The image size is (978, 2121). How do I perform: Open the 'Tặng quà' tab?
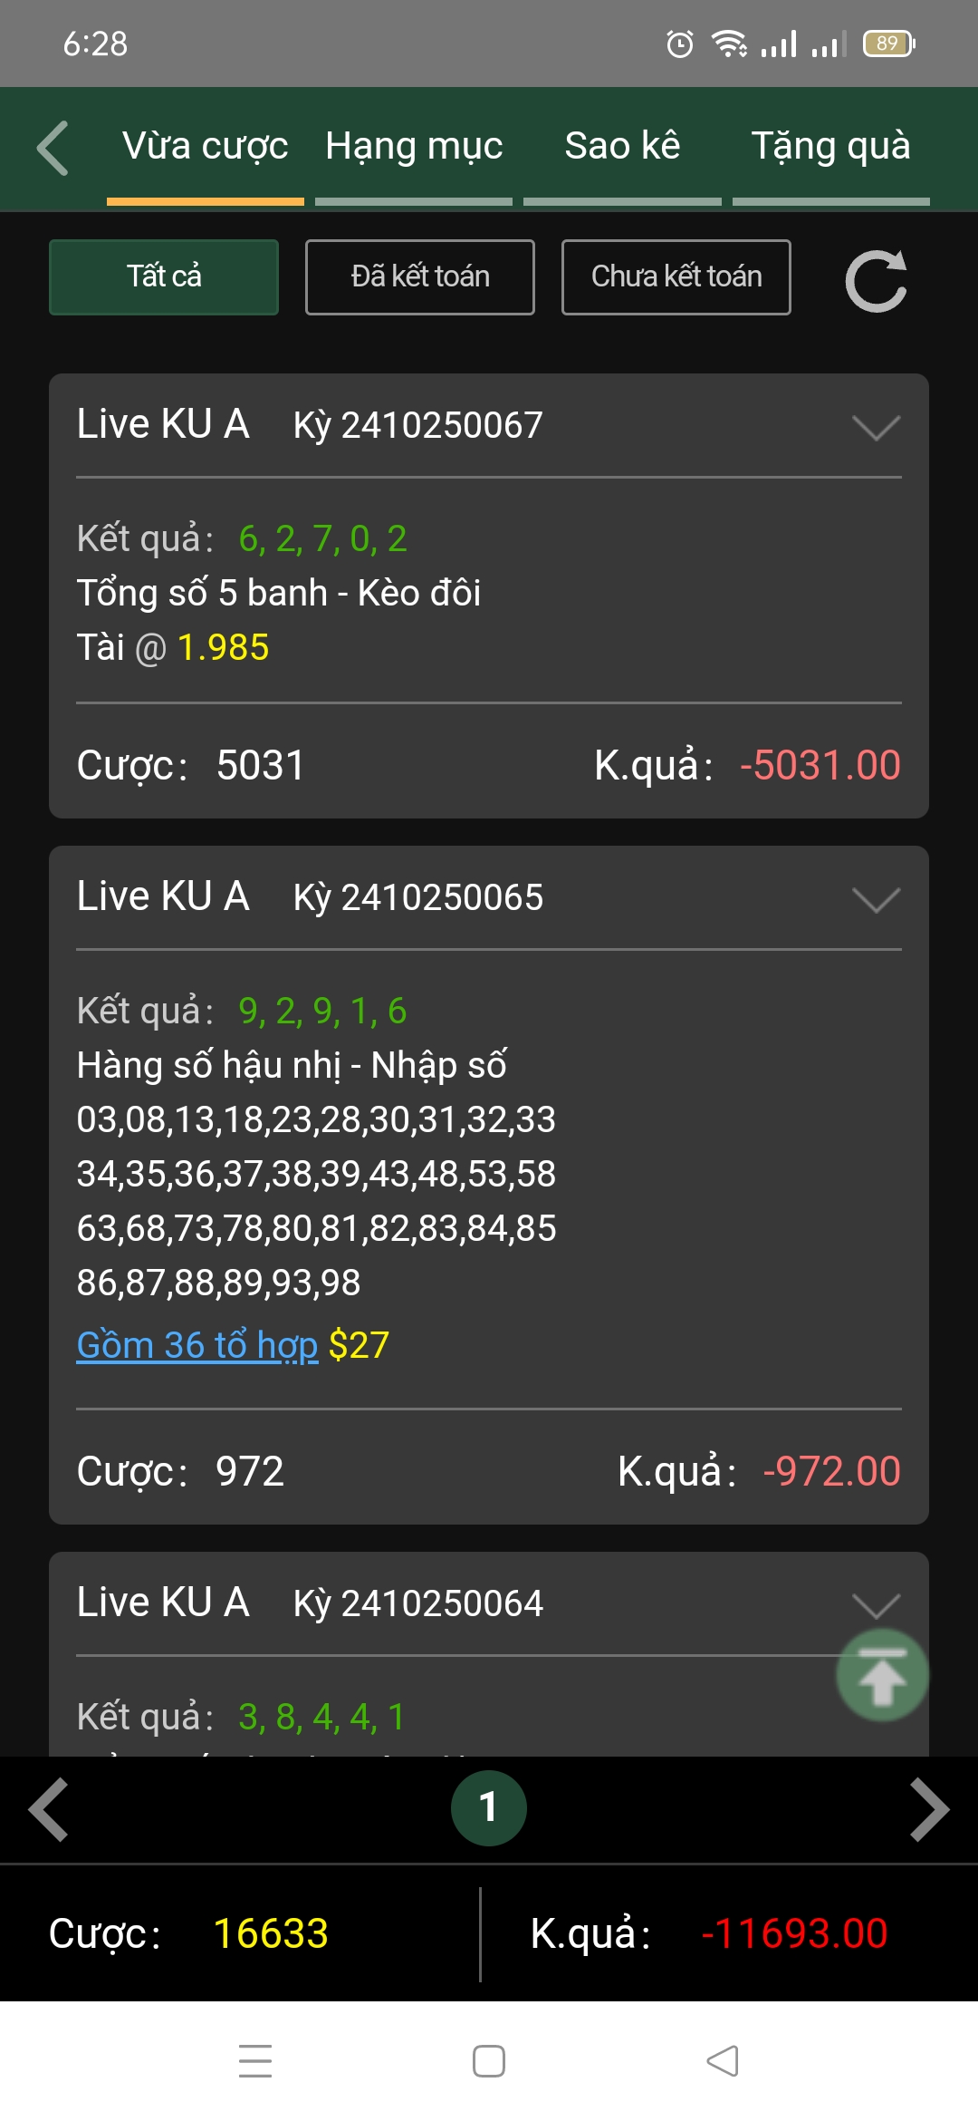pyautogui.click(x=830, y=147)
